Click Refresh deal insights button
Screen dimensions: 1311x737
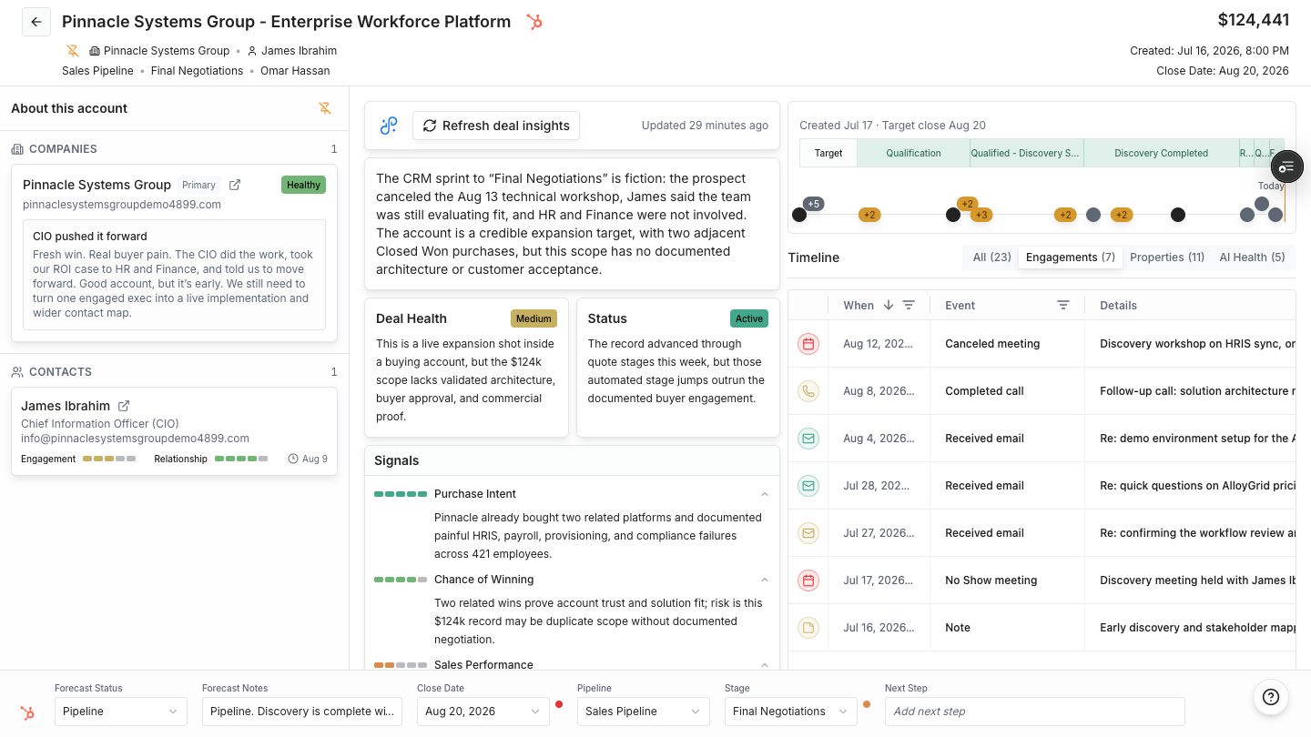tap(496, 126)
